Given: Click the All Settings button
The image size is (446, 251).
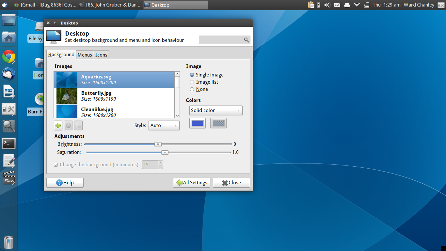Looking at the screenshot, I should tap(192, 183).
